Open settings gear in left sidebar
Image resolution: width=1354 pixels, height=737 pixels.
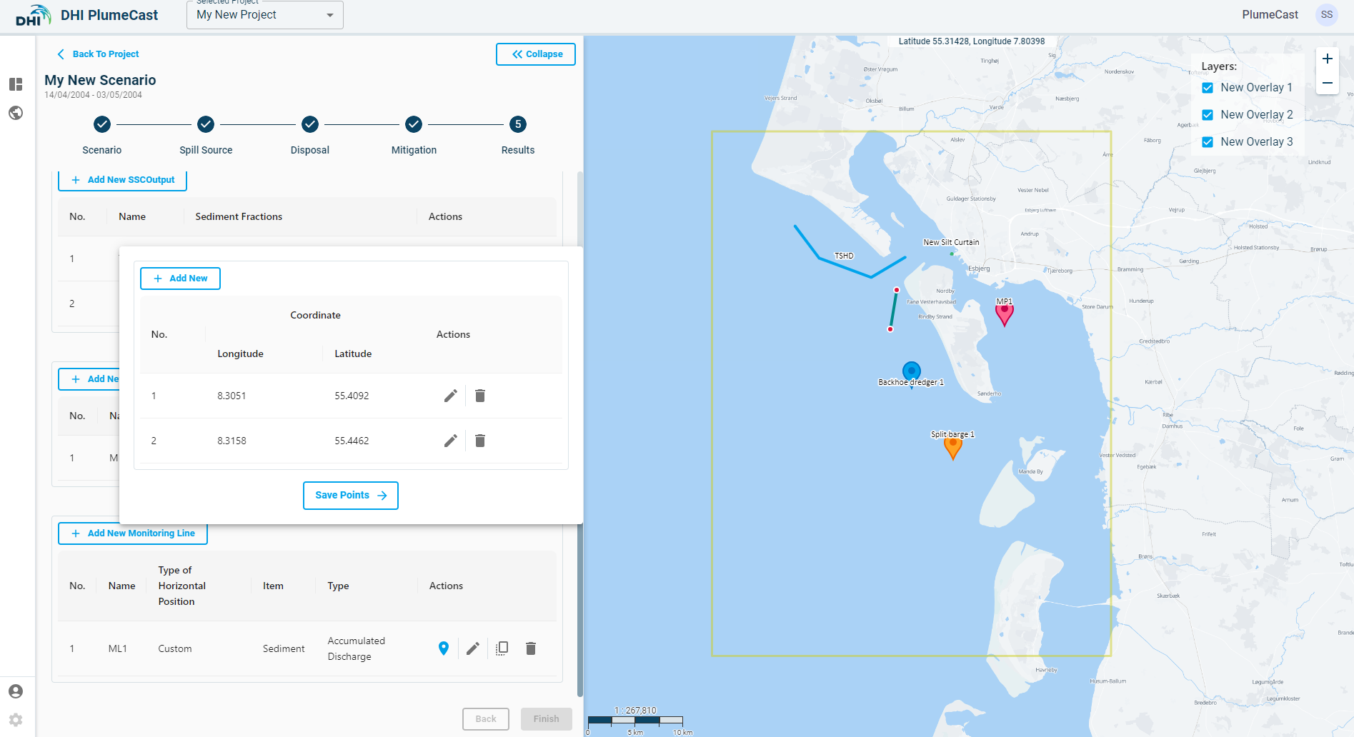(16, 720)
